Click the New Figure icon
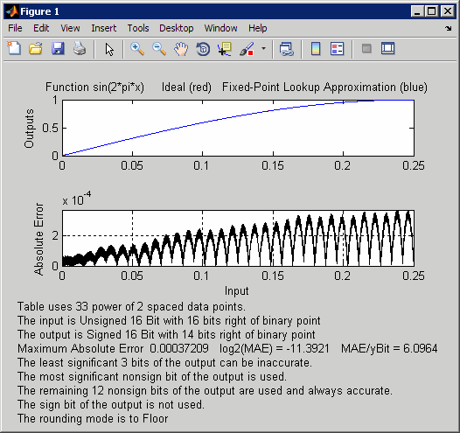 click(14, 48)
